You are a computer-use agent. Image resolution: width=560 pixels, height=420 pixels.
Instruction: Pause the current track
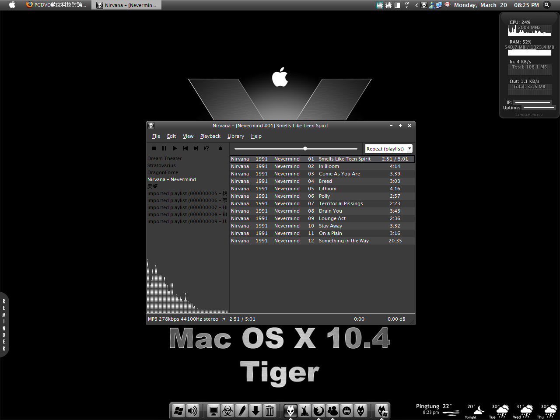click(x=164, y=148)
